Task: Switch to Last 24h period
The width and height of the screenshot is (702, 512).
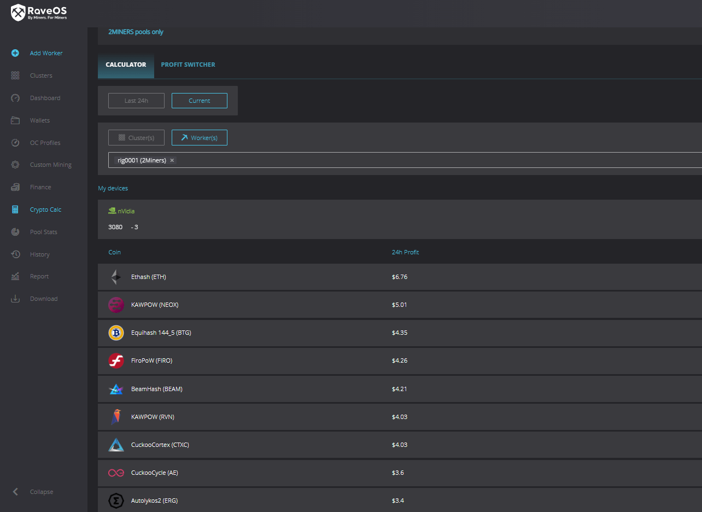Action: pyautogui.click(x=136, y=101)
